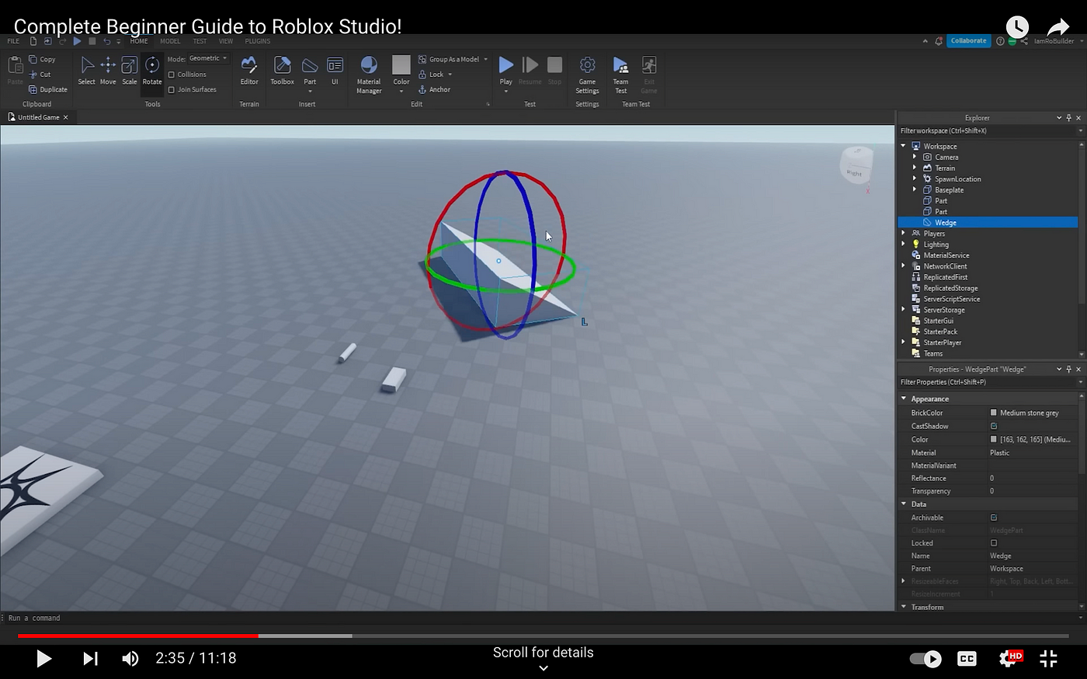Open the Mode Geometric dropdown
1087x679 pixels.
coord(208,58)
